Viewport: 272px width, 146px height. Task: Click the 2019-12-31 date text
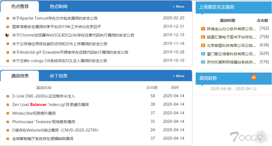tap(174, 26)
